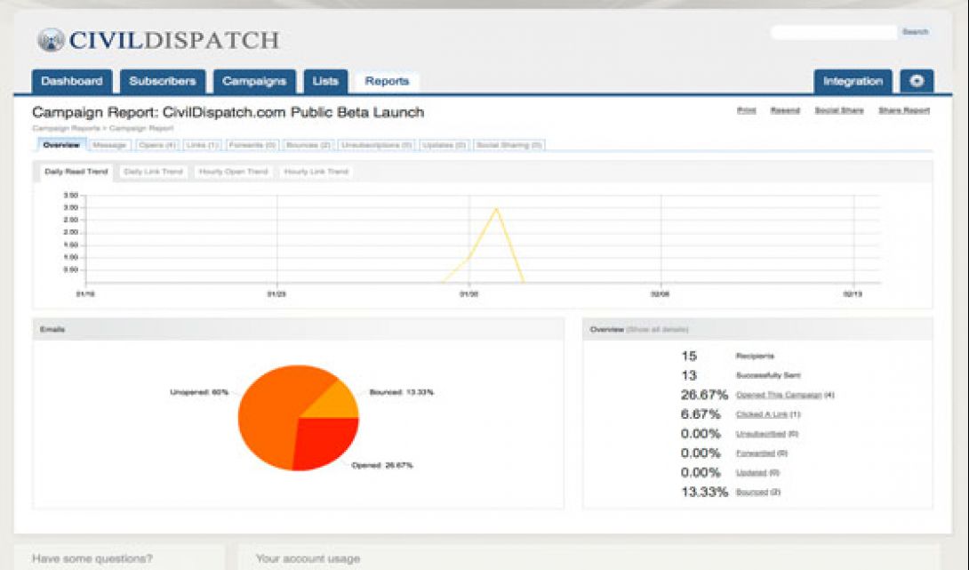Click the Campaign Report page title
Viewport: 969px width, 570px height.
(x=228, y=113)
